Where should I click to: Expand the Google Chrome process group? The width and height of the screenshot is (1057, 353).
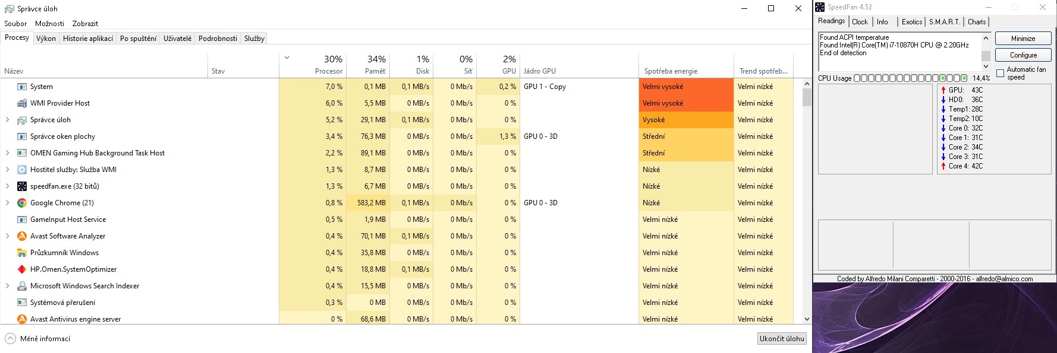coord(8,203)
